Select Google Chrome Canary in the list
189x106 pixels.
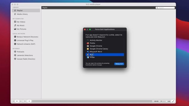pos(105,49)
